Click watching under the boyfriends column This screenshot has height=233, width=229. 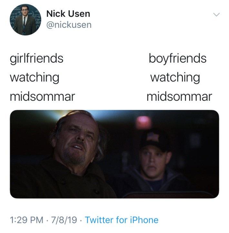tap(175, 78)
